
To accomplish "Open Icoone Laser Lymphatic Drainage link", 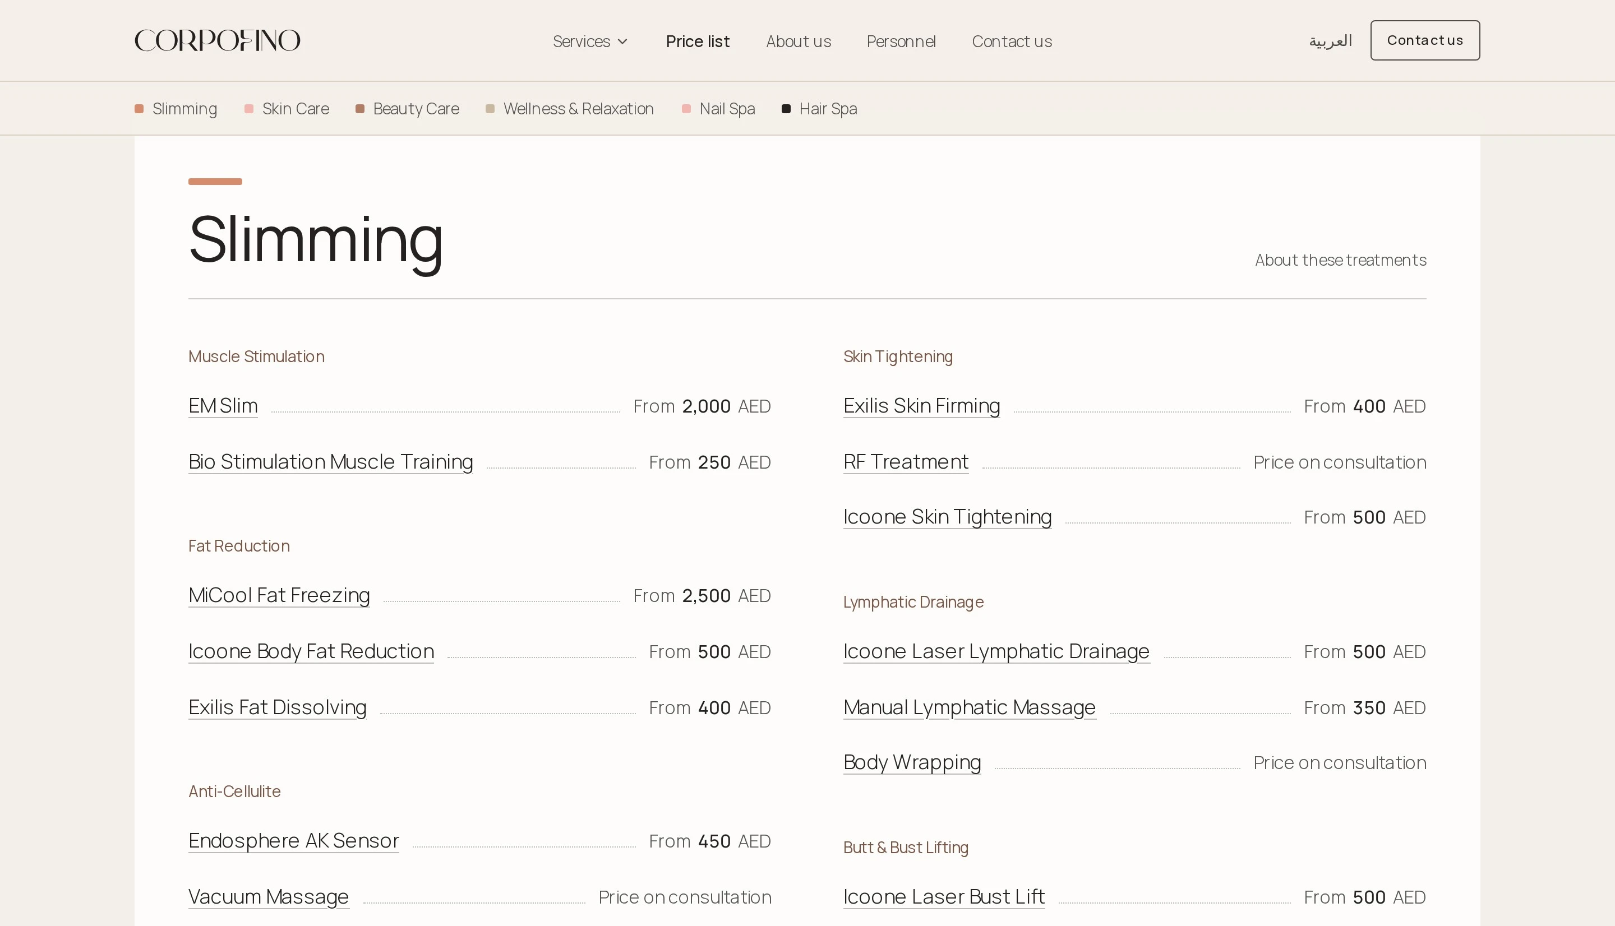I will 996,651.
